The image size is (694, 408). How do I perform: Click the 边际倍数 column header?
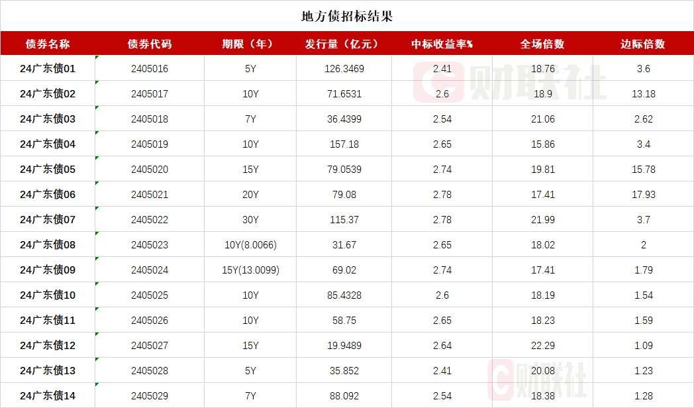coord(643,44)
